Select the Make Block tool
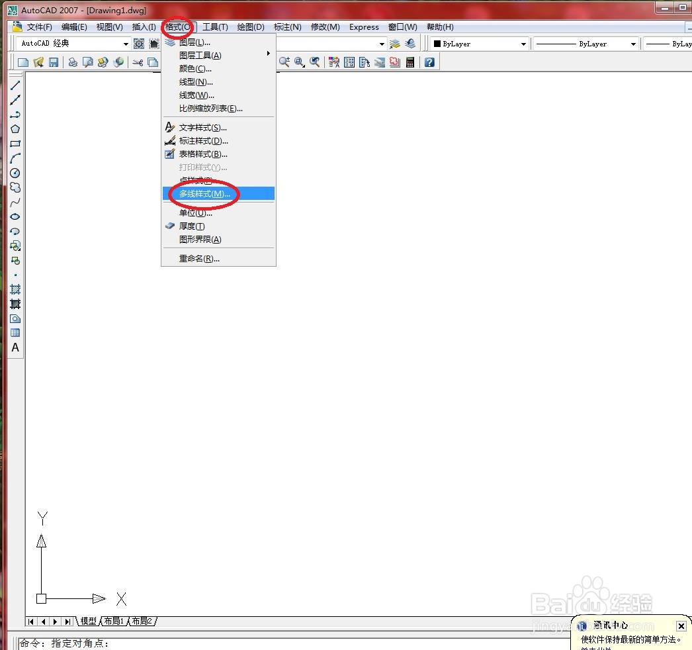692x650 pixels. point(15,260)
